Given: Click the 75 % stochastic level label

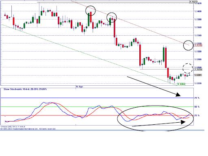Looking at the screenshot, I should tap(197, 98).
